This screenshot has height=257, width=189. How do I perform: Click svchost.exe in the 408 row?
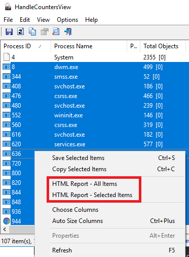(x=69, y=86)
